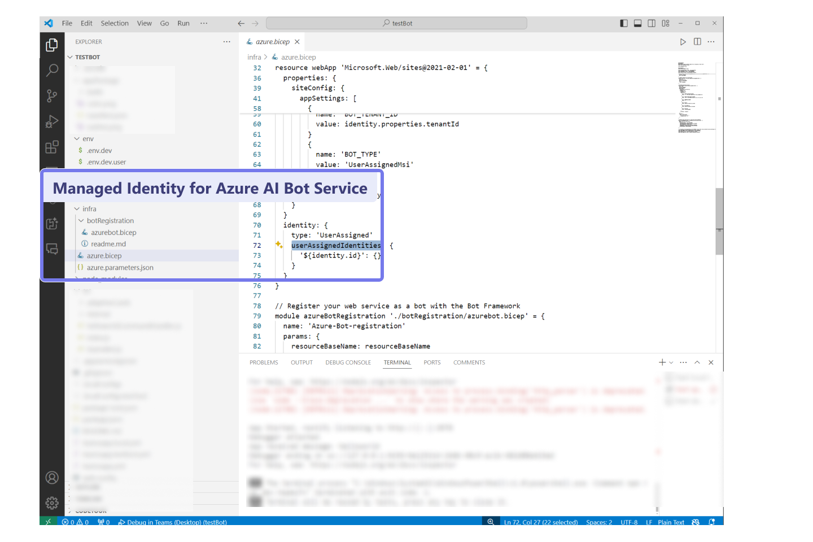Click the testBot command center search box

[396, 23]
